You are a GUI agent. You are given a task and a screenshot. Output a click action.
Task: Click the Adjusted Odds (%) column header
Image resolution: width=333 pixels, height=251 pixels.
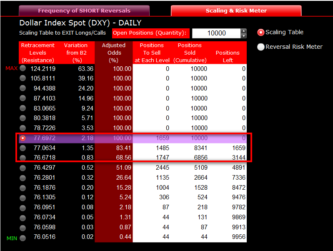point(114,53)
